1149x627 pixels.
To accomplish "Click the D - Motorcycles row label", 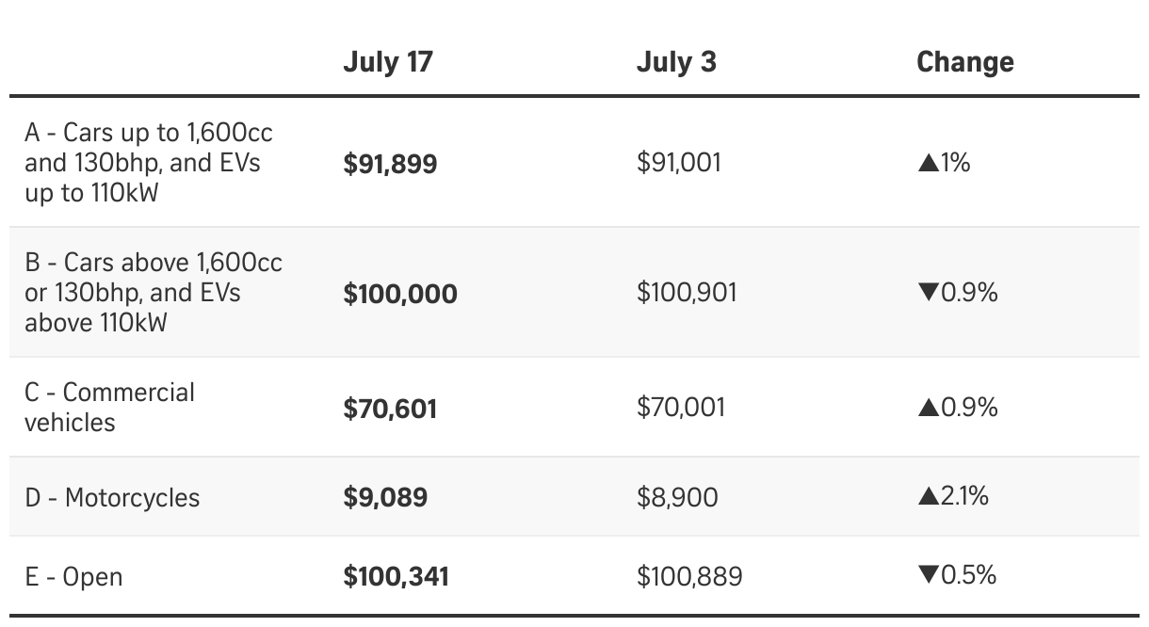I will pyautogui.click(x=112, y=497).
